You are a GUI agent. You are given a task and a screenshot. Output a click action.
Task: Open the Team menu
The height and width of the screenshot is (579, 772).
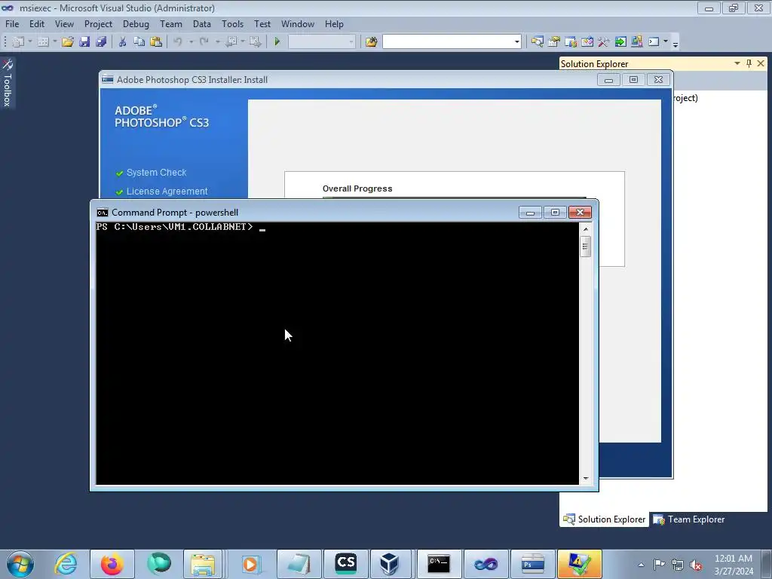[x=171, y=23]
